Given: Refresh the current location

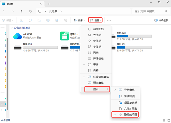Looking at the screenshot, I should [x=30, y=11].
